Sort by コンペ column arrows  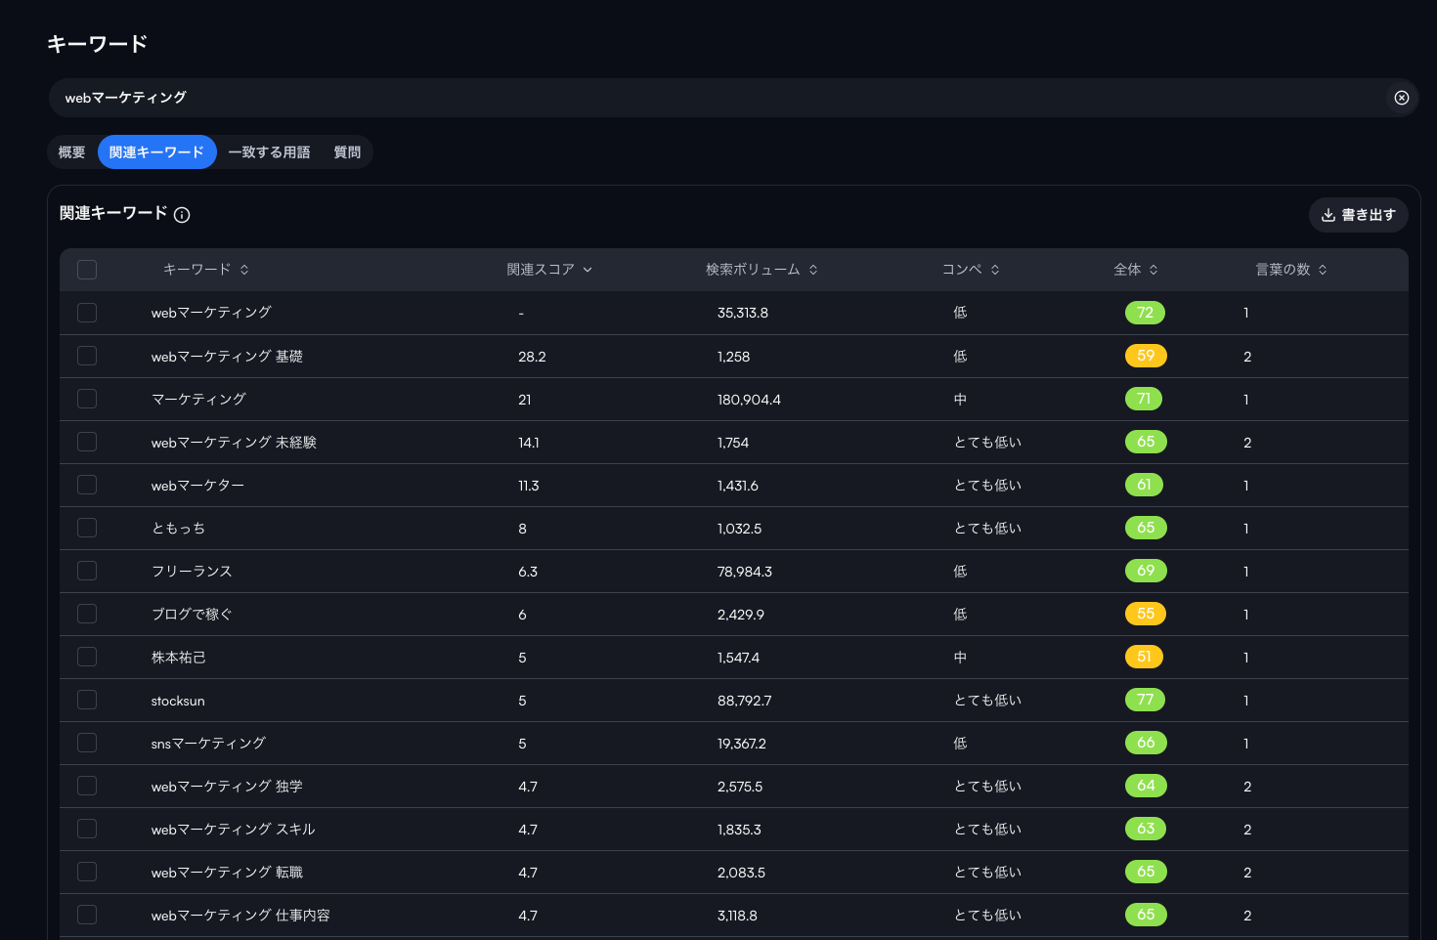995,270
